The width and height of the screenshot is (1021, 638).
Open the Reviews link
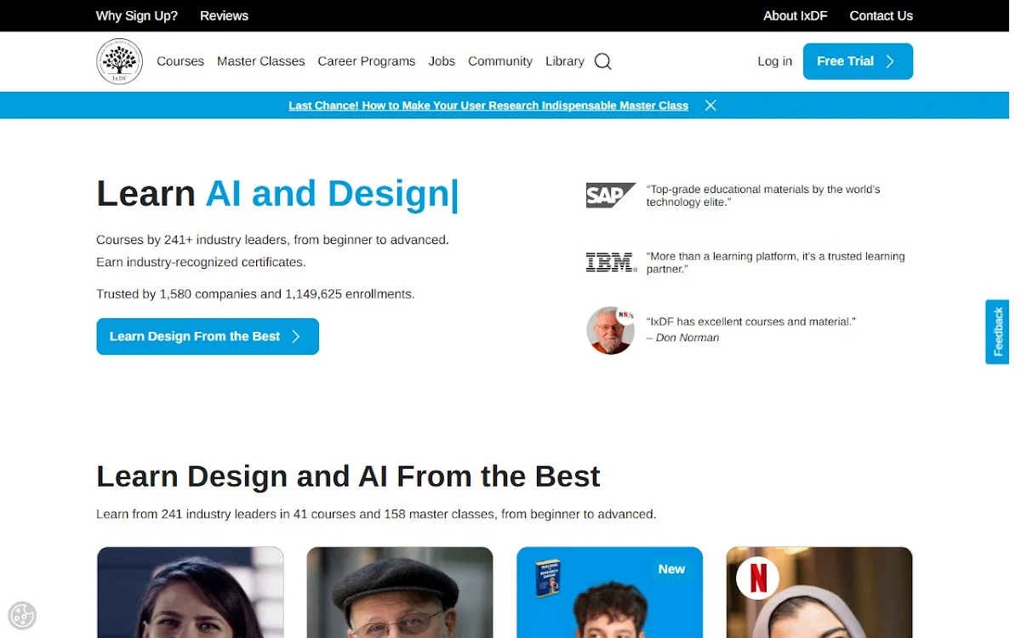click(x=224, y=15)
